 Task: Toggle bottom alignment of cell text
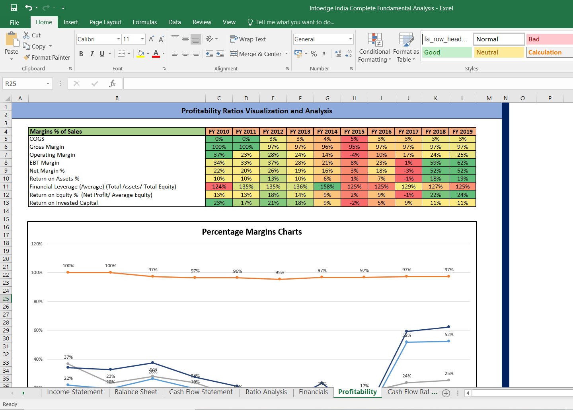[x=196, y=39]
